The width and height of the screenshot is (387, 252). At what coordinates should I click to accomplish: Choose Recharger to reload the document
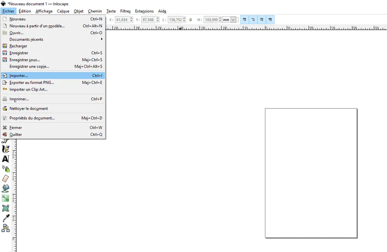(x=53, y=46)
